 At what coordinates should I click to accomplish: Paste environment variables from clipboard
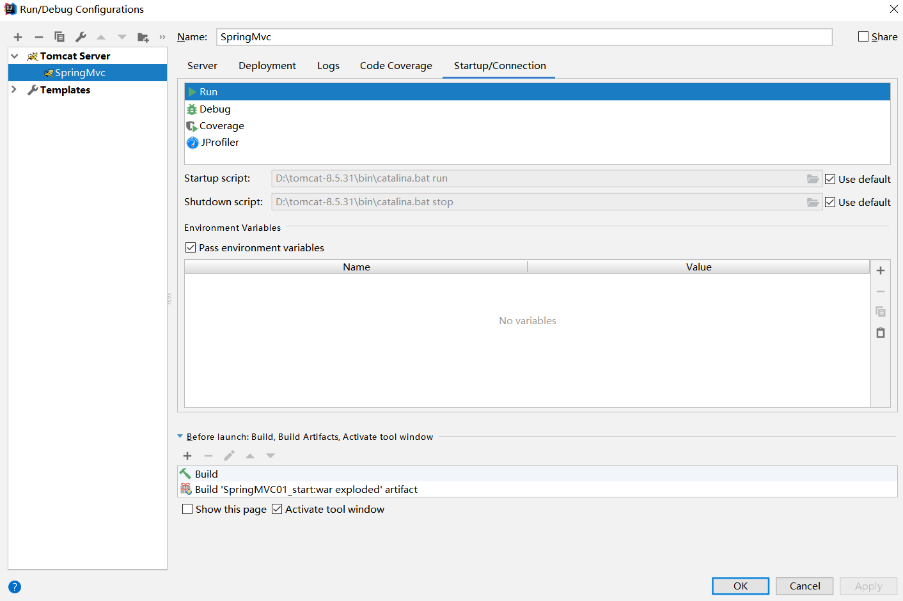pyautogui.click(x=881, y=332)
